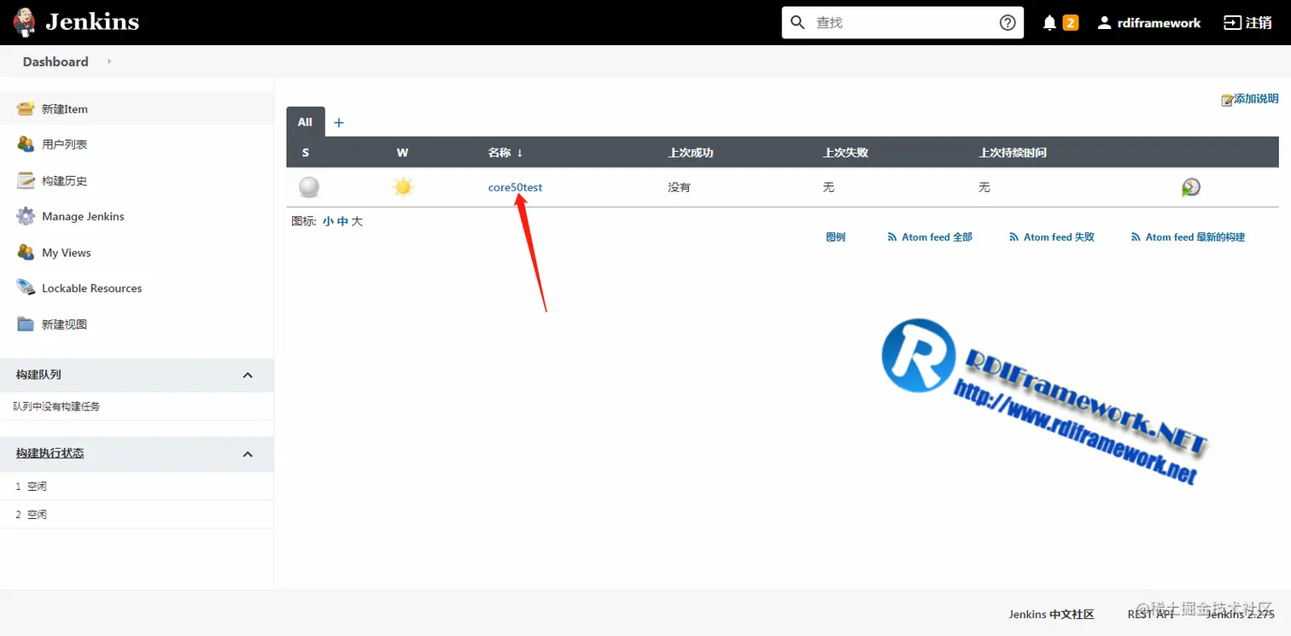
Task: Click the Jenkins butler logo icon
Action: pyautogui.click(x=26, y=22)
